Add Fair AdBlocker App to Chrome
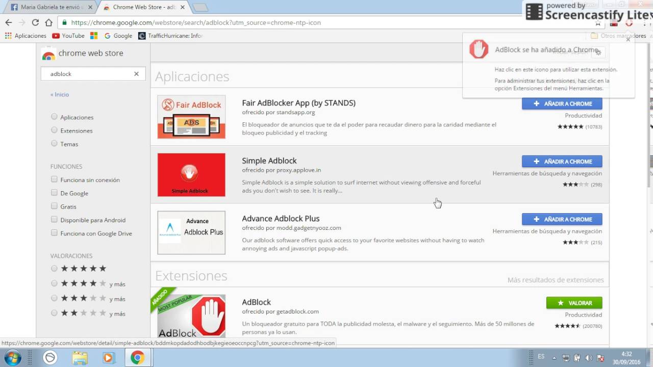This screenshot has width=653, height=367. pos(562,103)
